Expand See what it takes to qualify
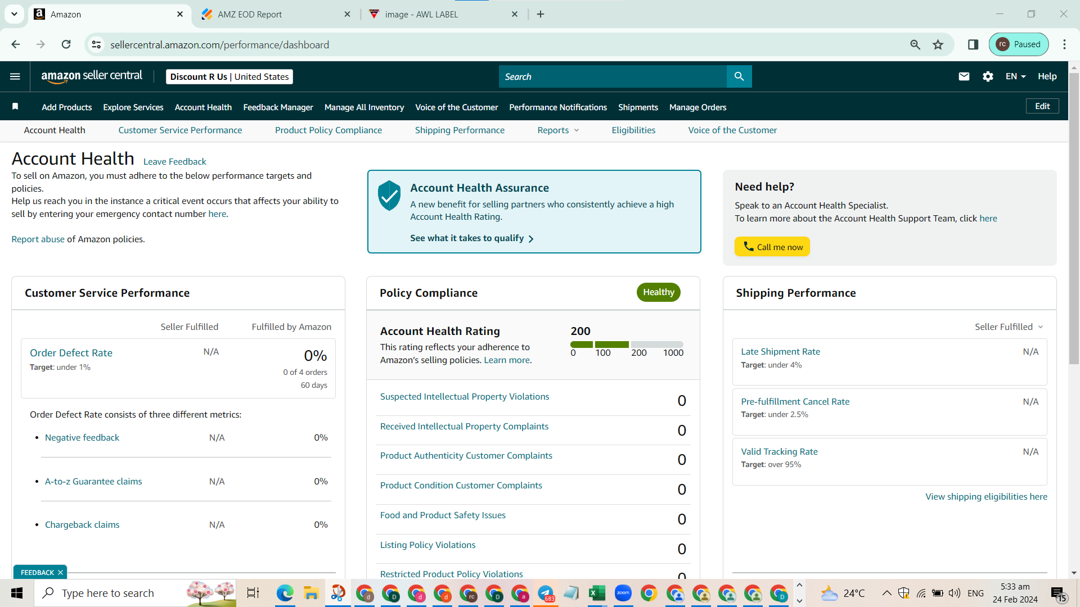This screenshot has width=1080, height=607. tap(472, 238)
